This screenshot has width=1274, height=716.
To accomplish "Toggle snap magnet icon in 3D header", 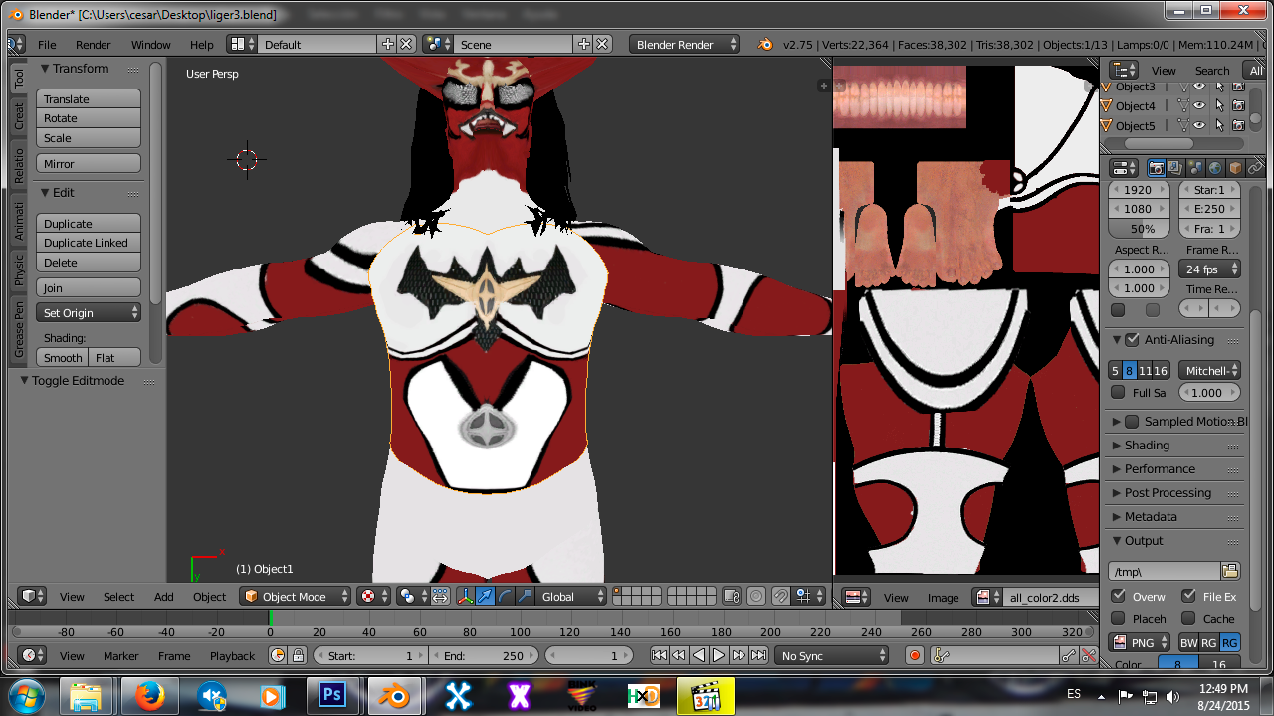I will [781, 596].
